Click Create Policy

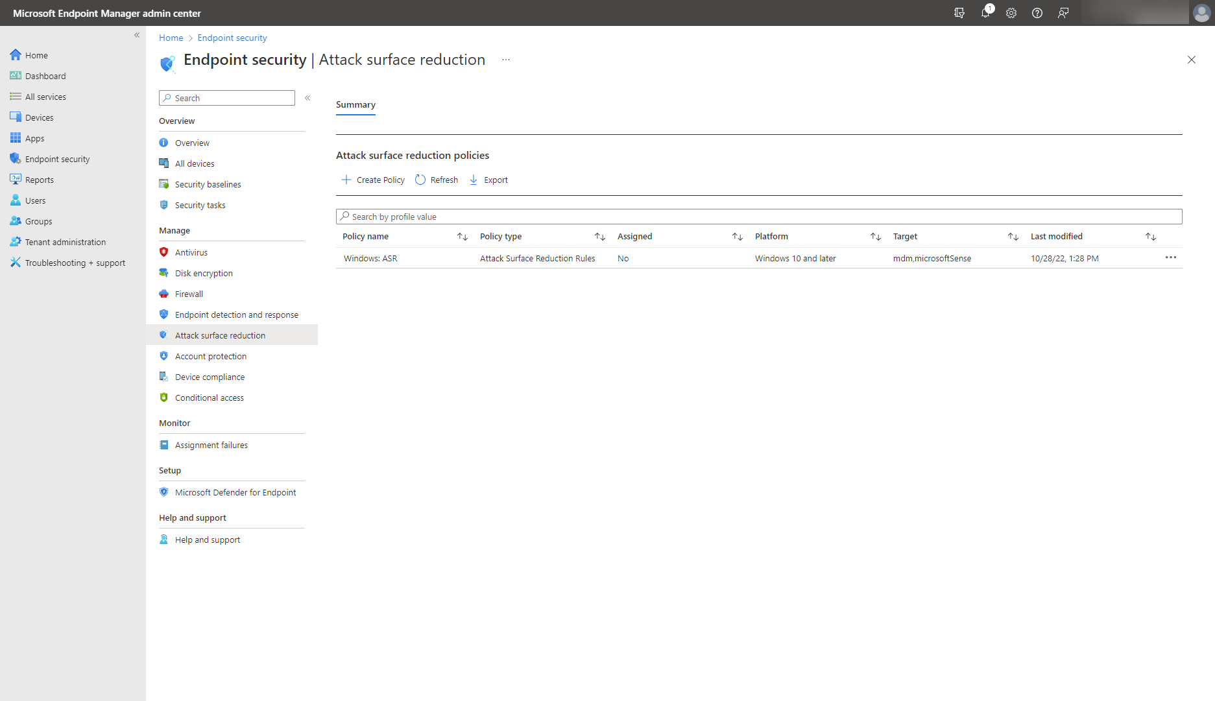[373, 180]
